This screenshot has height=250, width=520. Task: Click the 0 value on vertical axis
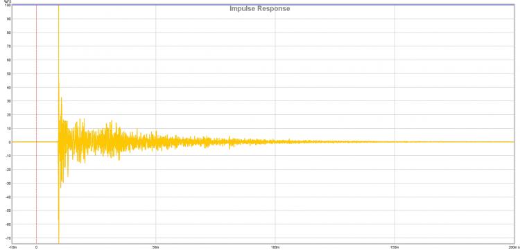10,143
